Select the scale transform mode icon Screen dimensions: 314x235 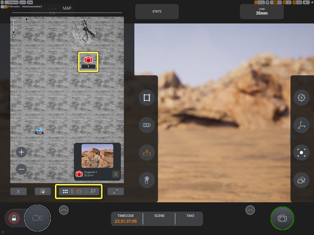pyautogui.click(x=263, y=2)
